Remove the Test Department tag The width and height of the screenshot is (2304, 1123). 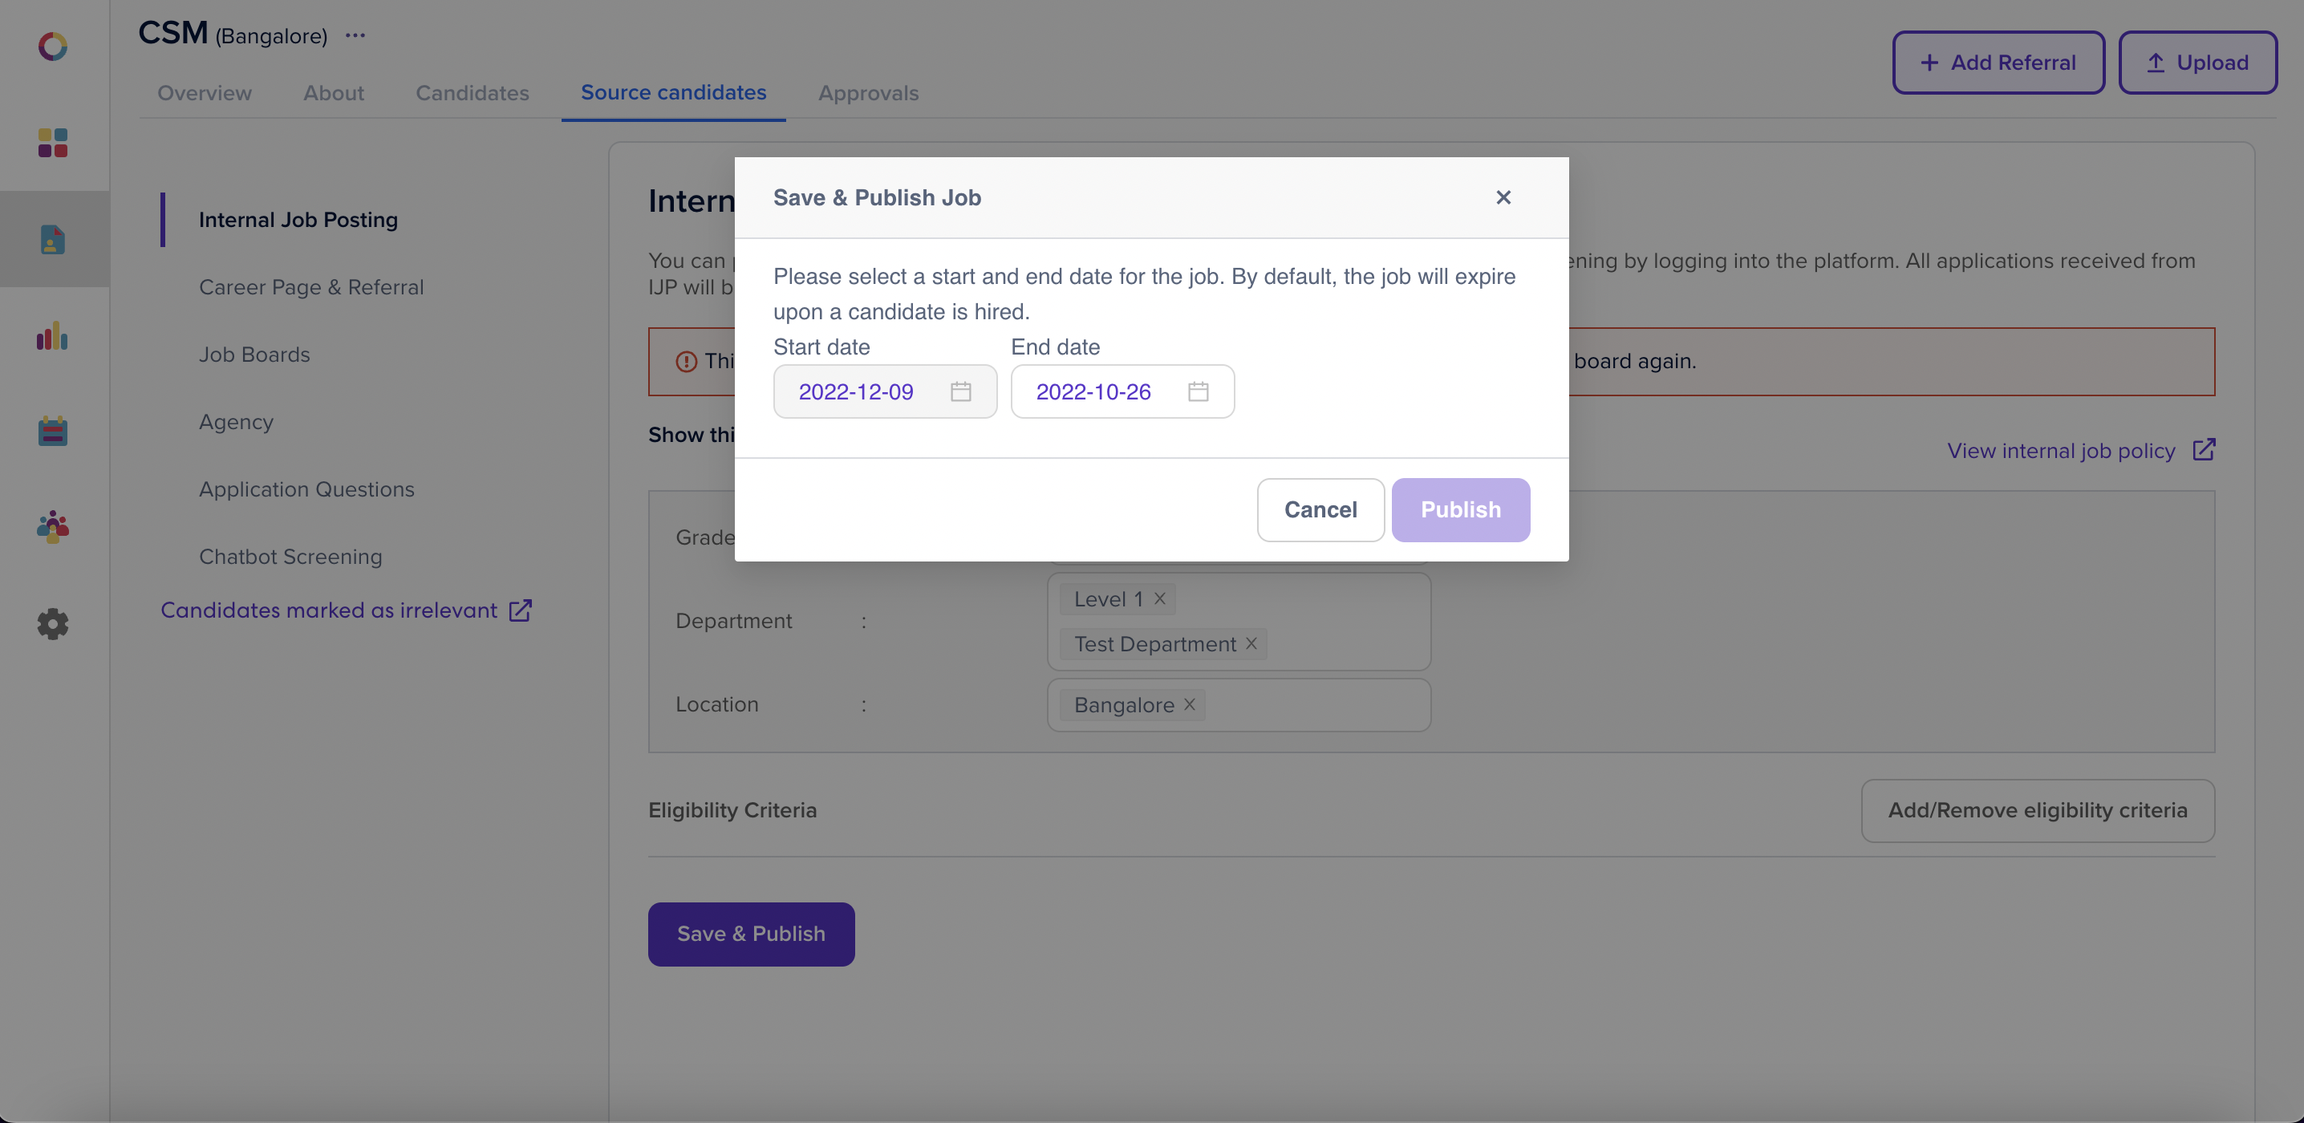click(x=1251, y=644)
